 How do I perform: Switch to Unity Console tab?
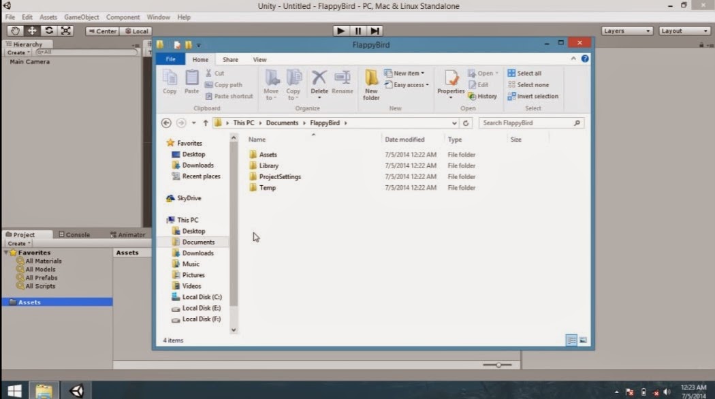[x=74, y=234]
